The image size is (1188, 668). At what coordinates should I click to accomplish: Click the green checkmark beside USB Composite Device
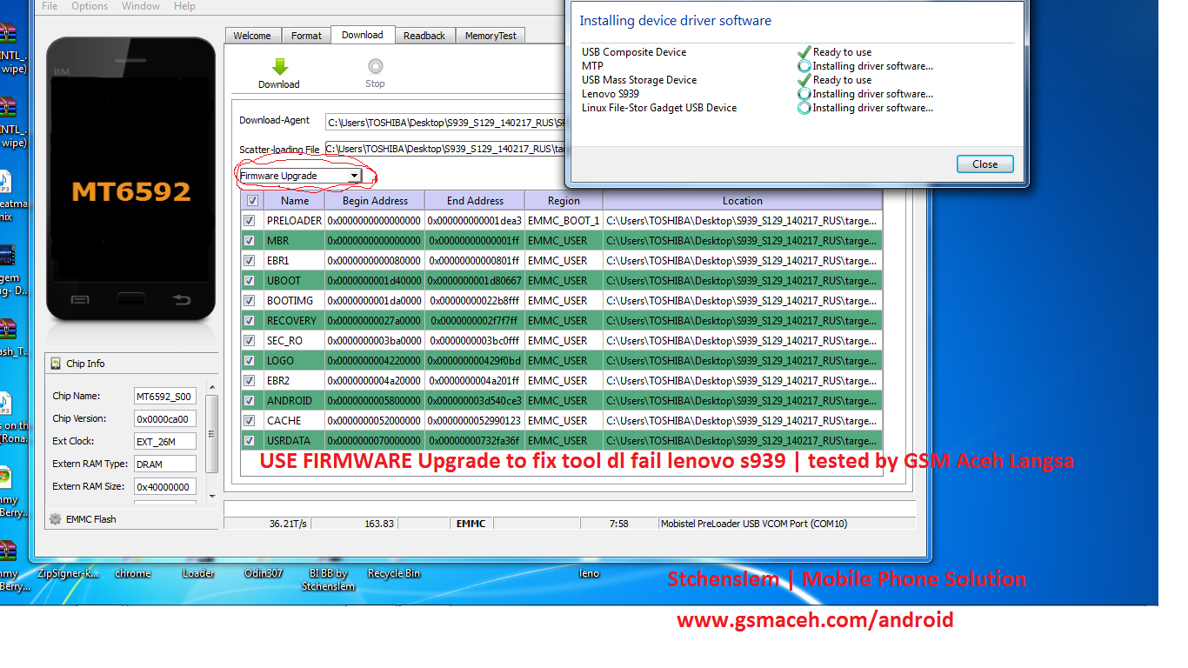click(804, 52)
